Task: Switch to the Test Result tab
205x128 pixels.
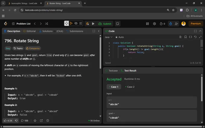Action: coord(128,71)
